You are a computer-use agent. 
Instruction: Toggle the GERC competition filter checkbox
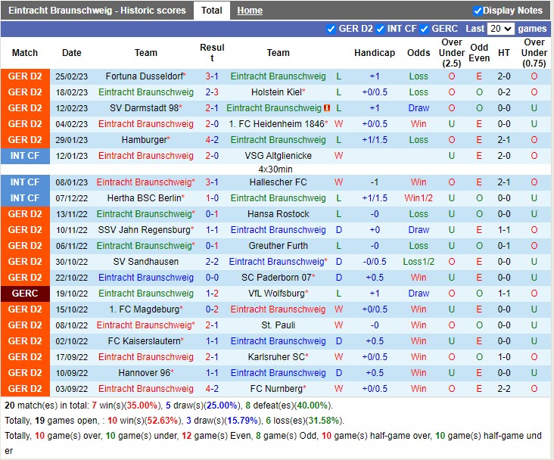coord(425,29)
